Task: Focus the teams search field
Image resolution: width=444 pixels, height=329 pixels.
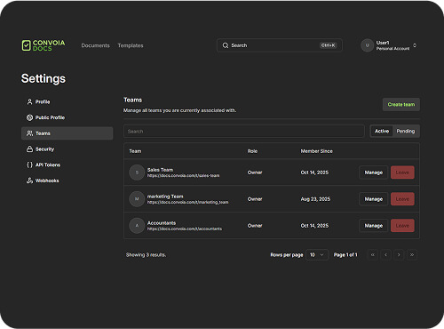Action: (x=244, y=132)
